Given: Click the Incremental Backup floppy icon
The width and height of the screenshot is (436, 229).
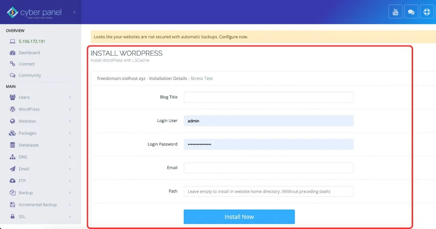Looking at the screenshot, I should (x=12, y=205).
